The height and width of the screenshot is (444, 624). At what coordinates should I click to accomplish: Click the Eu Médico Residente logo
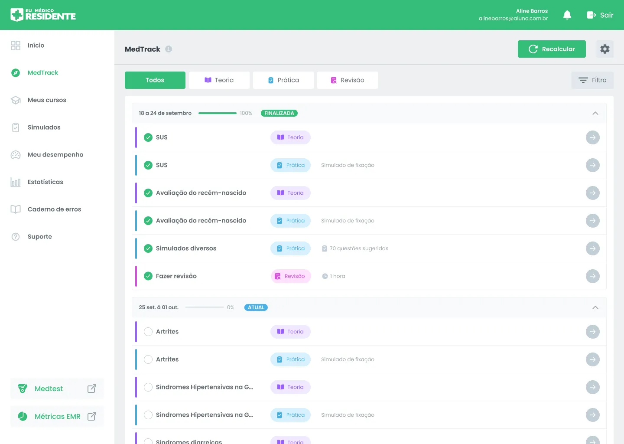tap(43, 15)
